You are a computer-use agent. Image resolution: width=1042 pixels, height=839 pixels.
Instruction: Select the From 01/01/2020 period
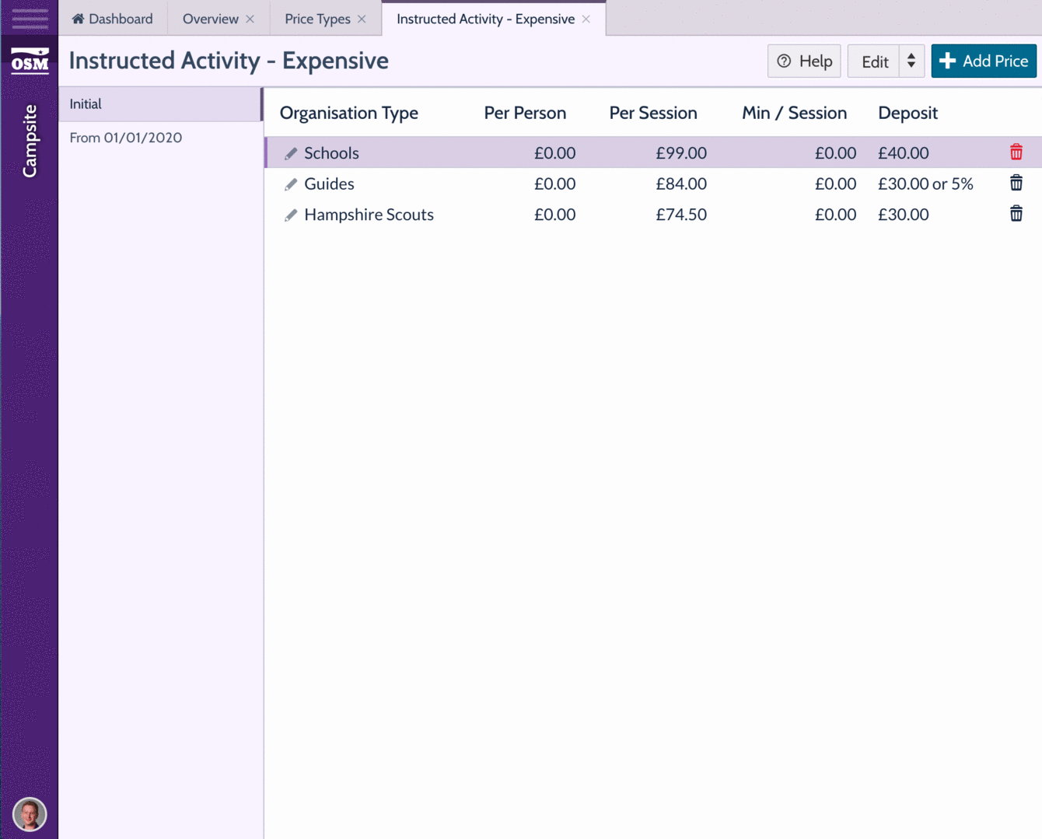(x=126, y=138)
